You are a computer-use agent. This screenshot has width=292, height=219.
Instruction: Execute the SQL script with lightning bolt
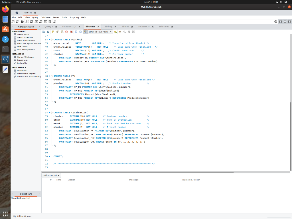(53, 32)
